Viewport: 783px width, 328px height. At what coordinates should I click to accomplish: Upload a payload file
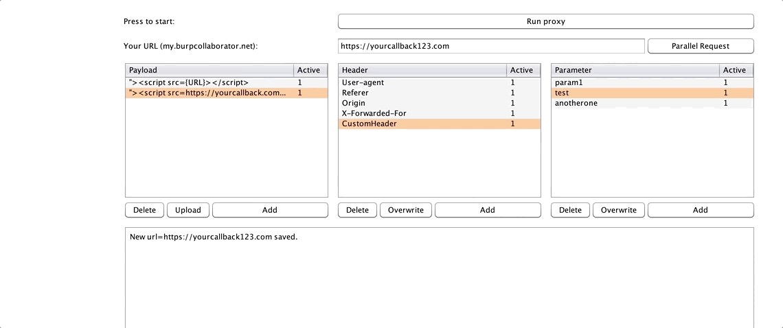tap(188, 210)
